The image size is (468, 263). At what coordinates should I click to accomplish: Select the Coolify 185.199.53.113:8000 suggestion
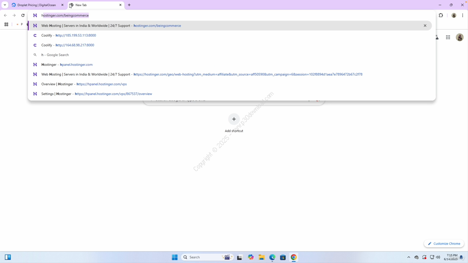(x=75, y=35)
